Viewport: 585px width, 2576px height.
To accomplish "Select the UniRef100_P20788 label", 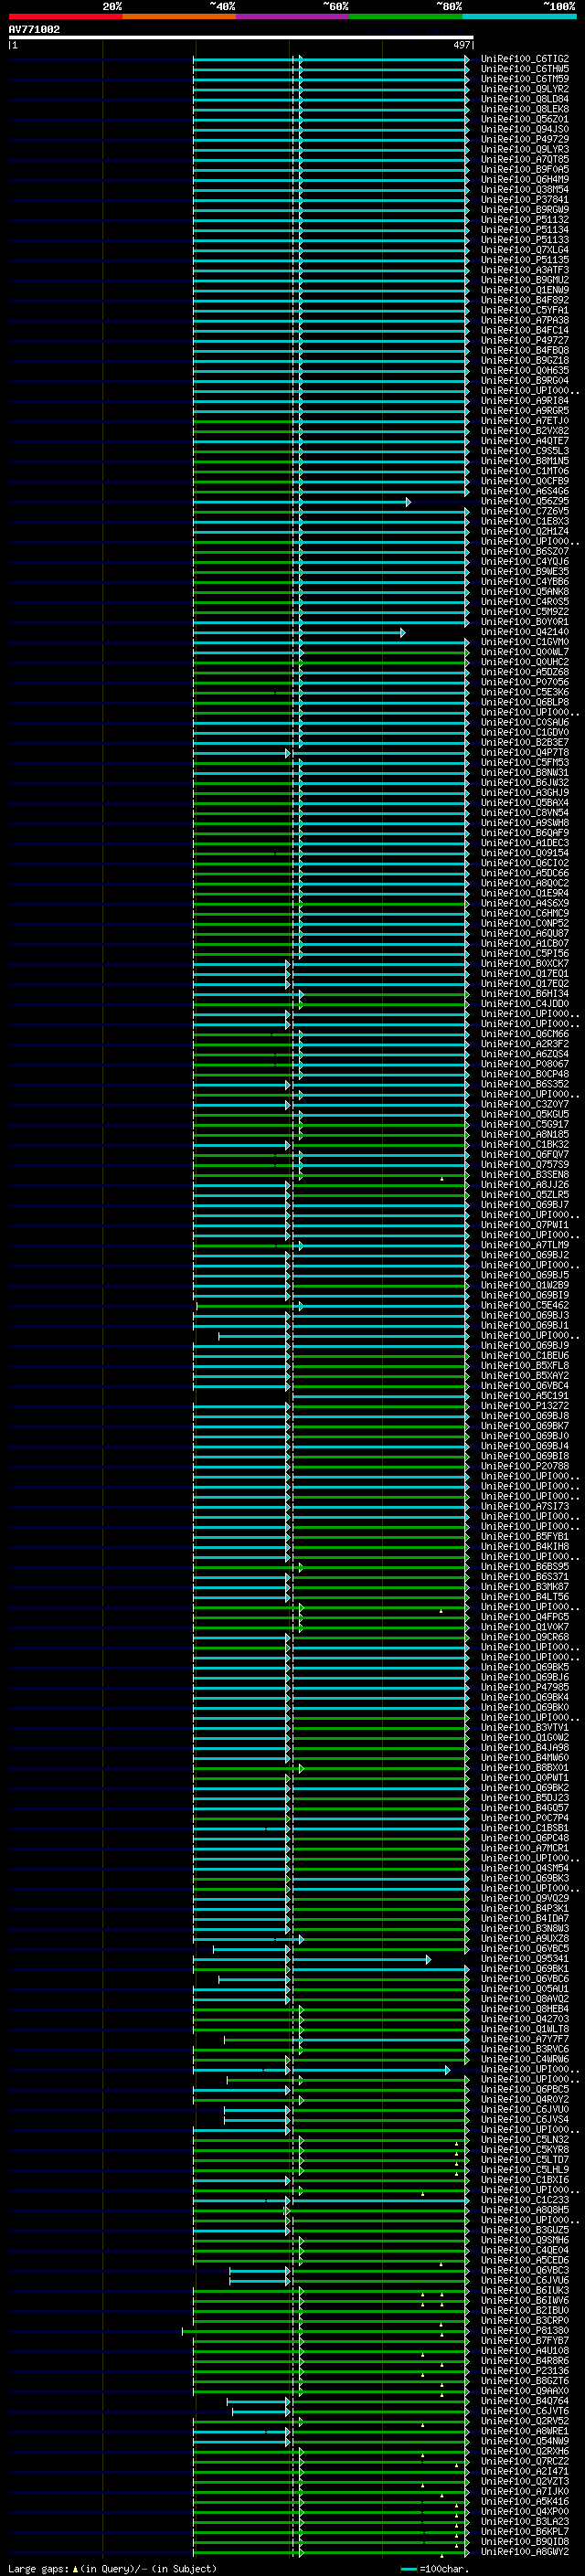I will pos(525,1466).
